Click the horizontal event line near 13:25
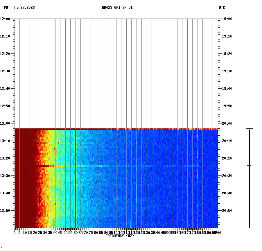The width and height of the screenshot is (262, 251). 116,166
